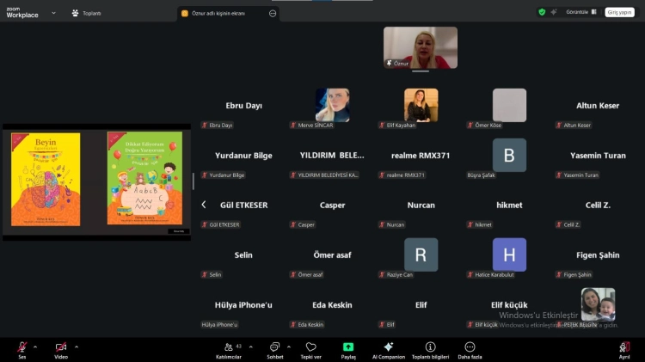Click the green Paylaş share screen icon
This screenshot has width=645, height=362.
pos(348,347)
